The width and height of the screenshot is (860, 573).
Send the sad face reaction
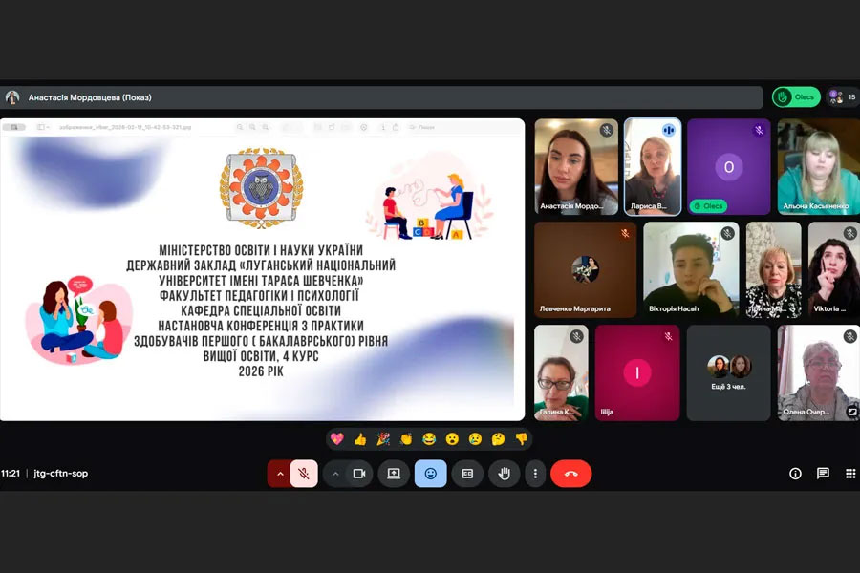(x=475, y=438)
